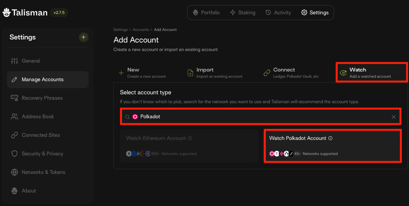Select the Import account tab
This screenshot has width=409, height=206.
point(215,73)
